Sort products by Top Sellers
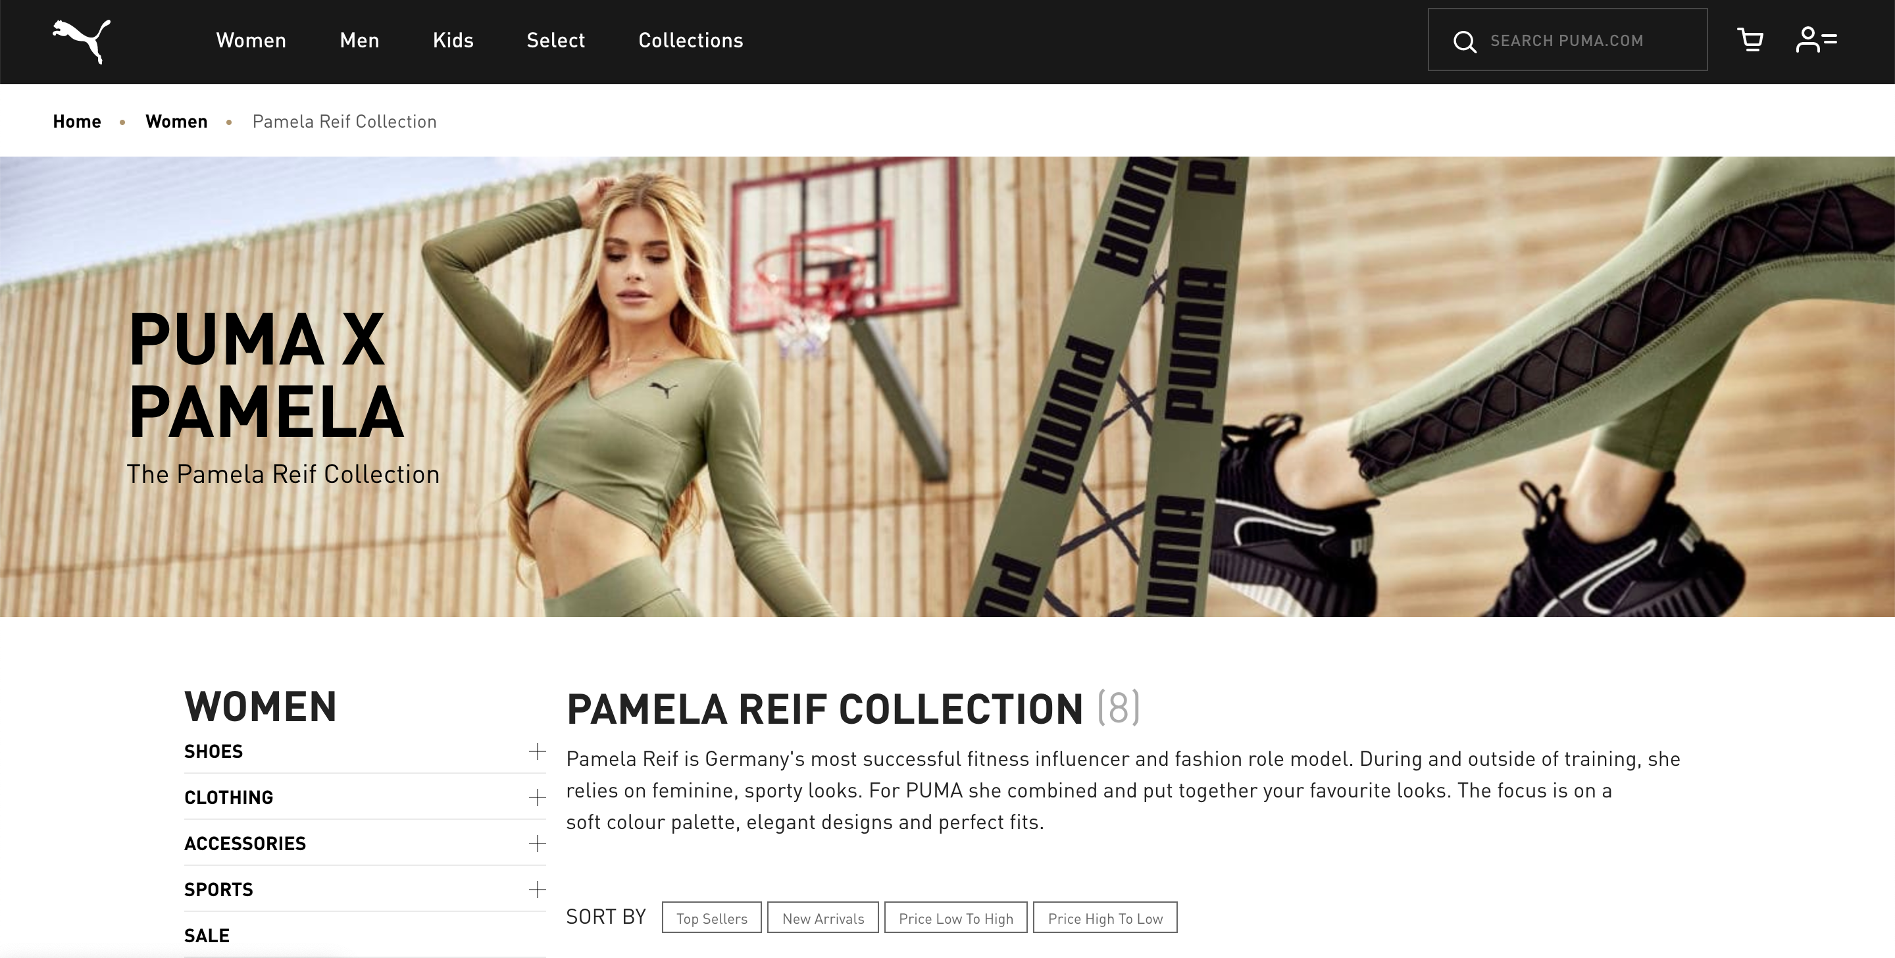This screenshot has height=958, width=1895. [711, 917]
